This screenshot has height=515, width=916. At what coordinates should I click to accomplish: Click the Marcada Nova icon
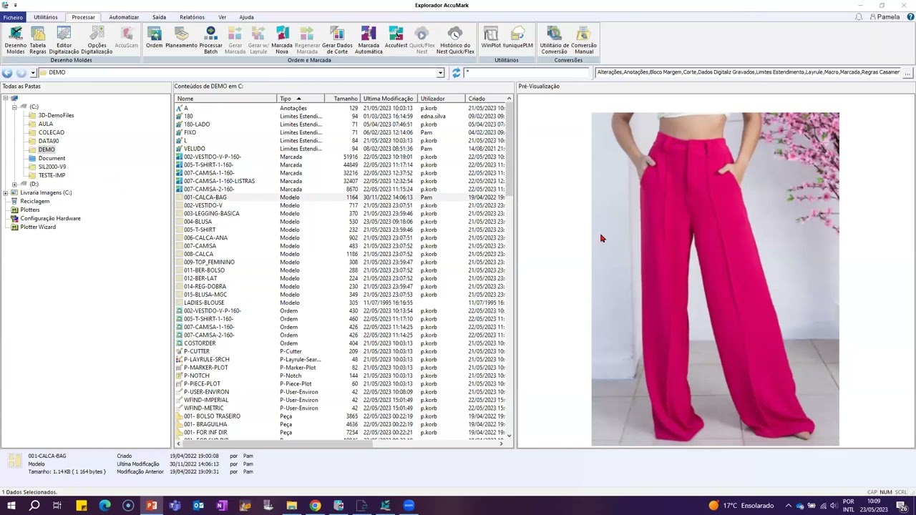282,39
